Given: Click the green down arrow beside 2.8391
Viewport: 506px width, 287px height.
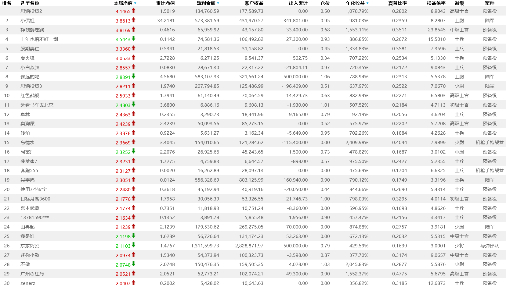Looking at the screenshot, I should (x=133, y=76).
